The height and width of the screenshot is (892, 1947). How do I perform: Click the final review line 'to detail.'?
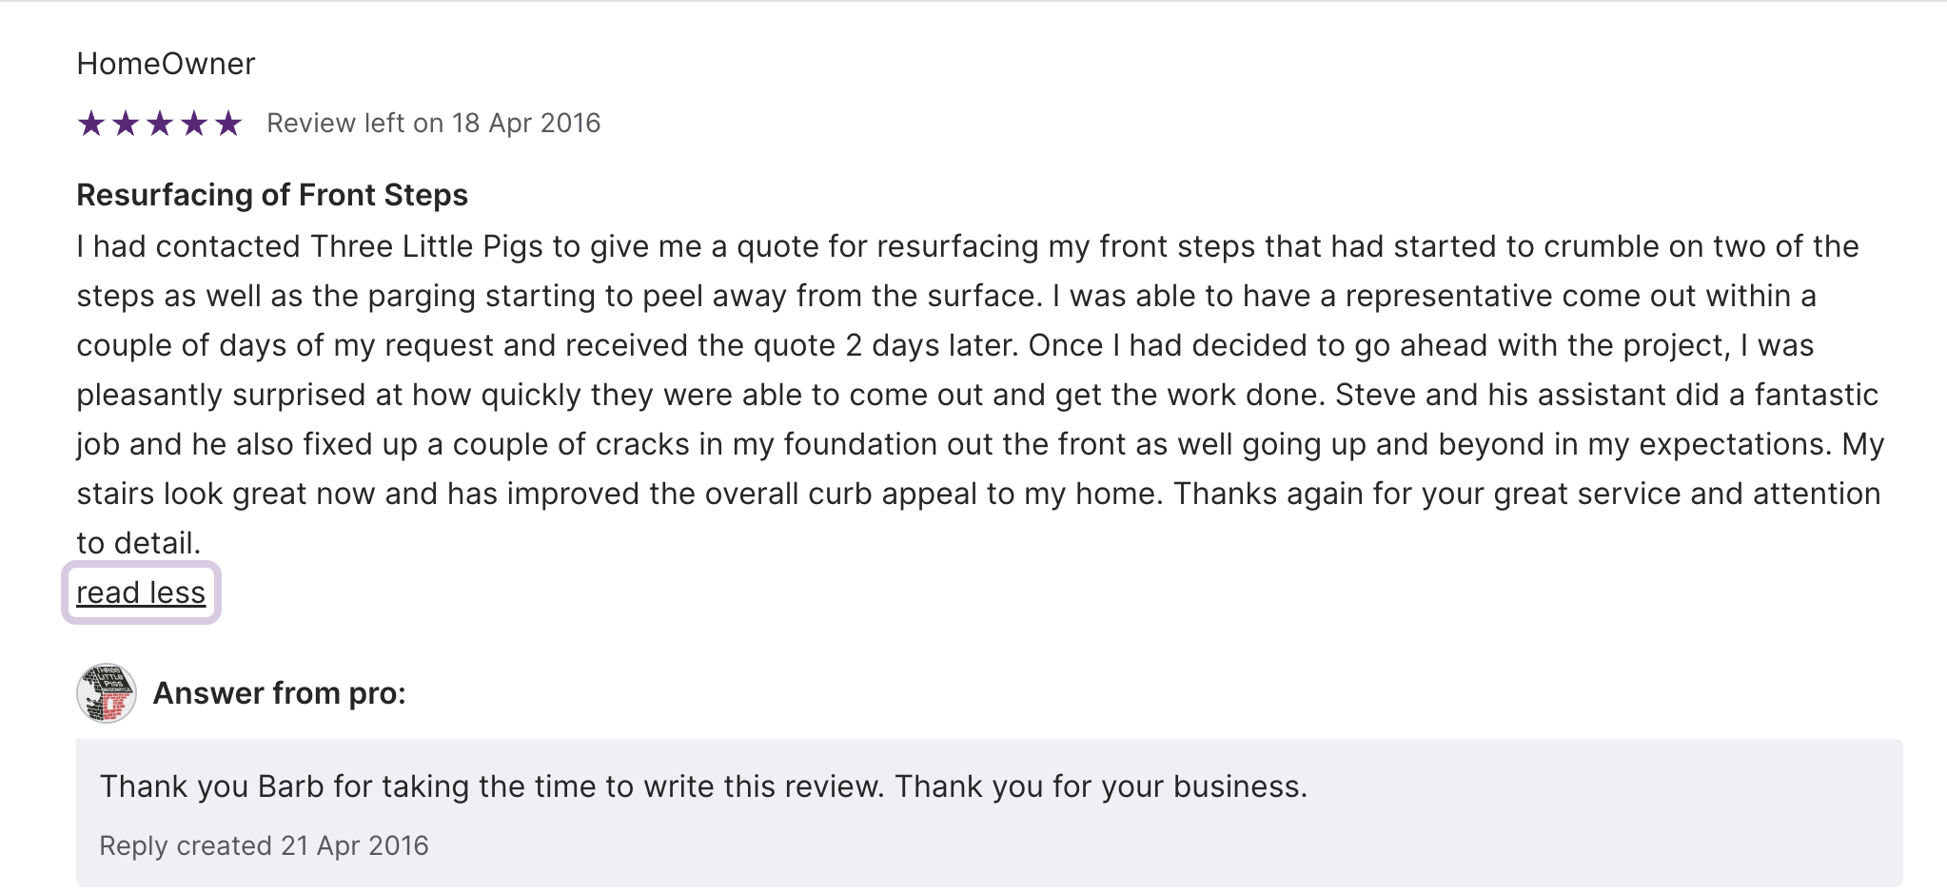[139, 543]
